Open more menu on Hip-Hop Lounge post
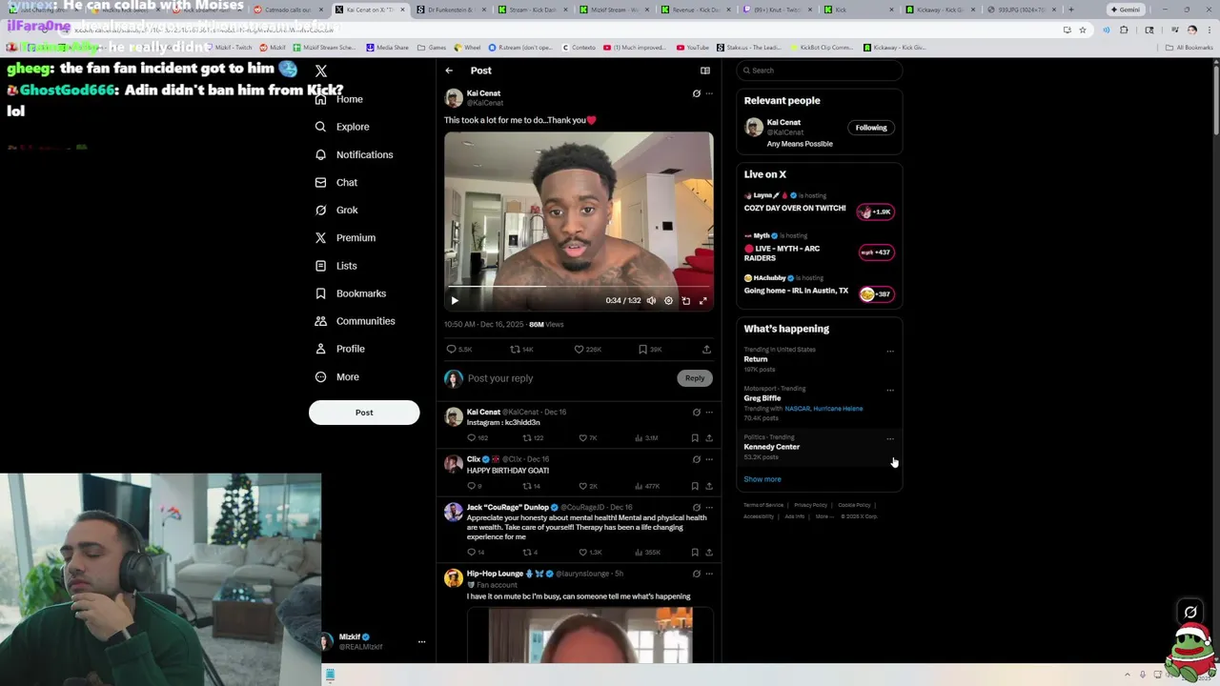Image resolution: width=1220 pixels, height=686 pixels. (709, 574)
